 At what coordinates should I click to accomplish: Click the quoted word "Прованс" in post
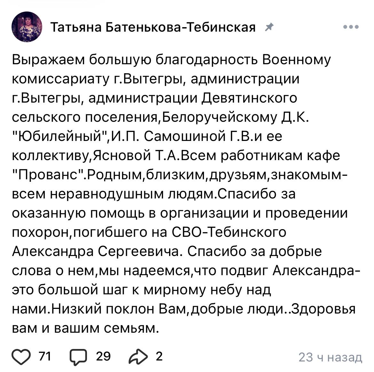coord(49,174)
